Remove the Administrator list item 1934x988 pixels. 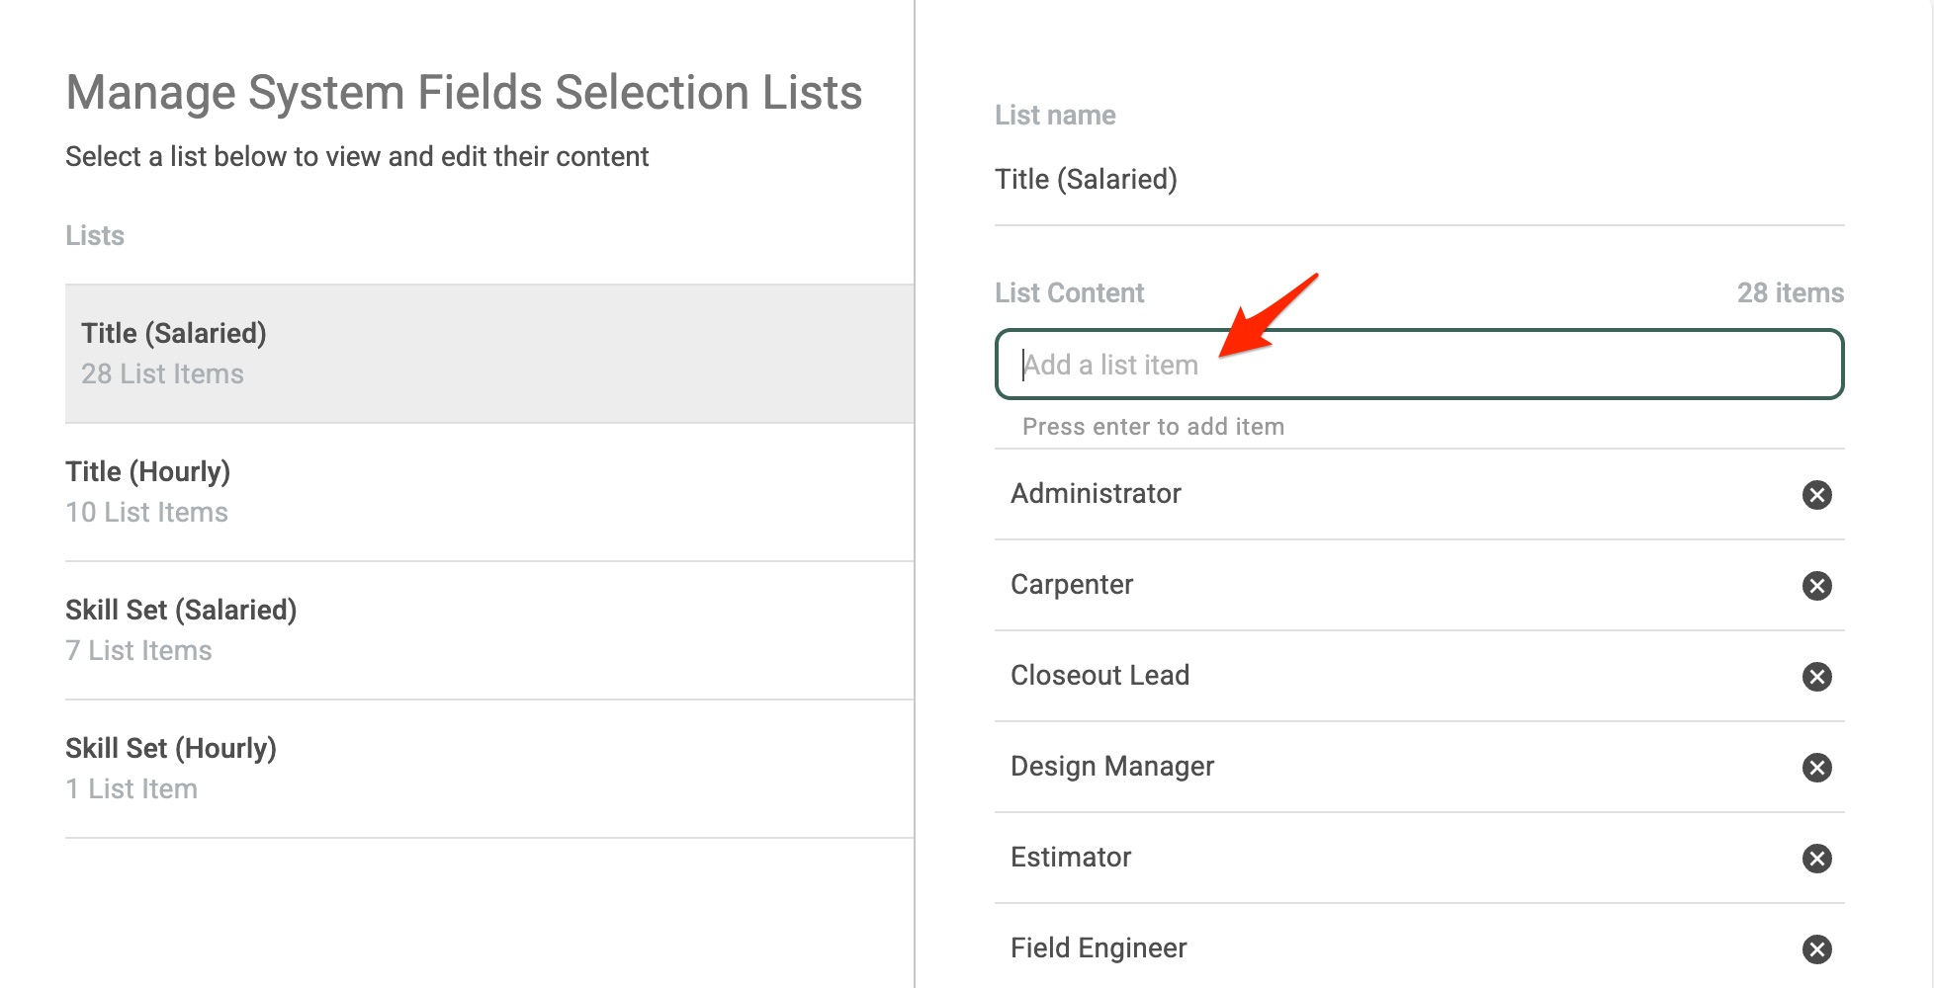(1816, 494)
